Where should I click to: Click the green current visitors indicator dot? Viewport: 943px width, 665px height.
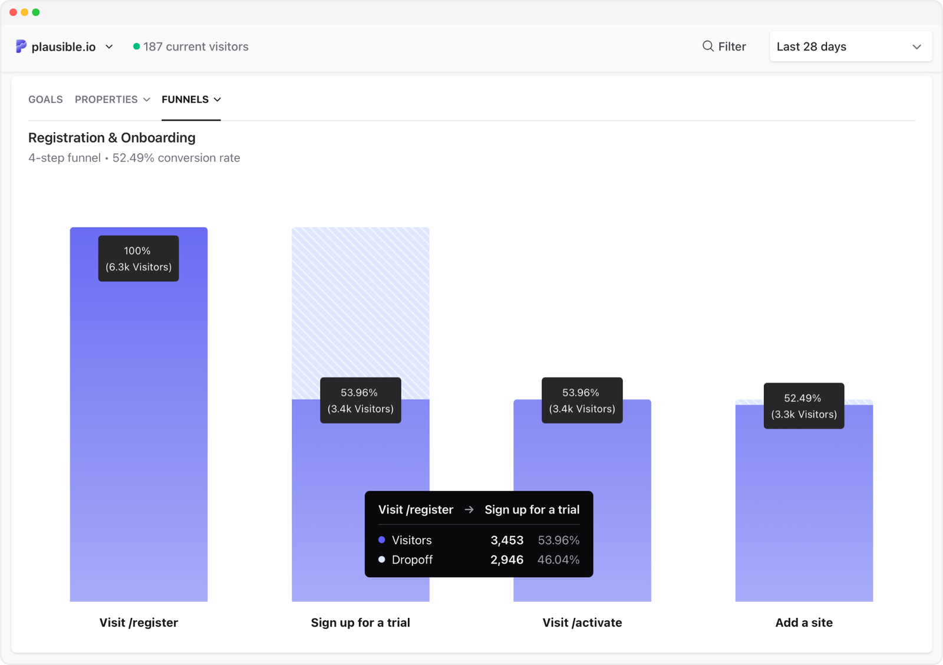[137, 47]
